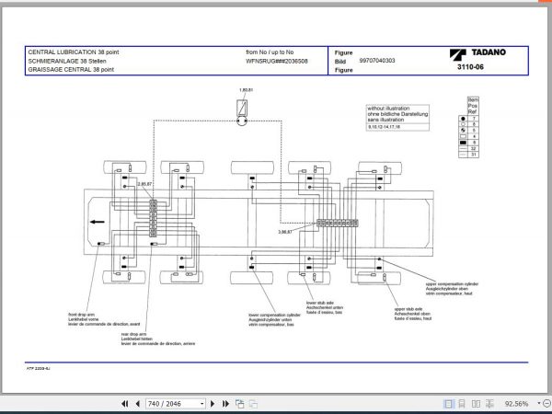The image size is (552, 414).
Task: Click the zoom out minus button
Action: coord(547,404)
